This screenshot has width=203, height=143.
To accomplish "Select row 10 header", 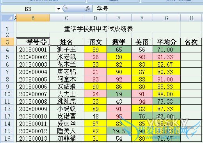I will pos(7,94).
